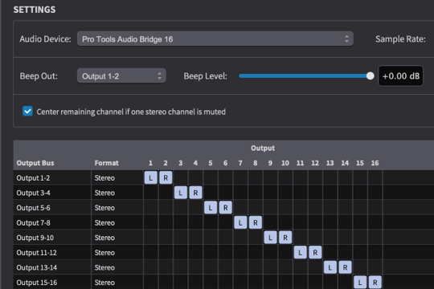Toggle the L cell for Output 9-10

270,238
